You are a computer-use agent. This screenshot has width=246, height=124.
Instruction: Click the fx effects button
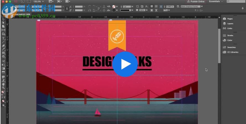pos(146,6)
